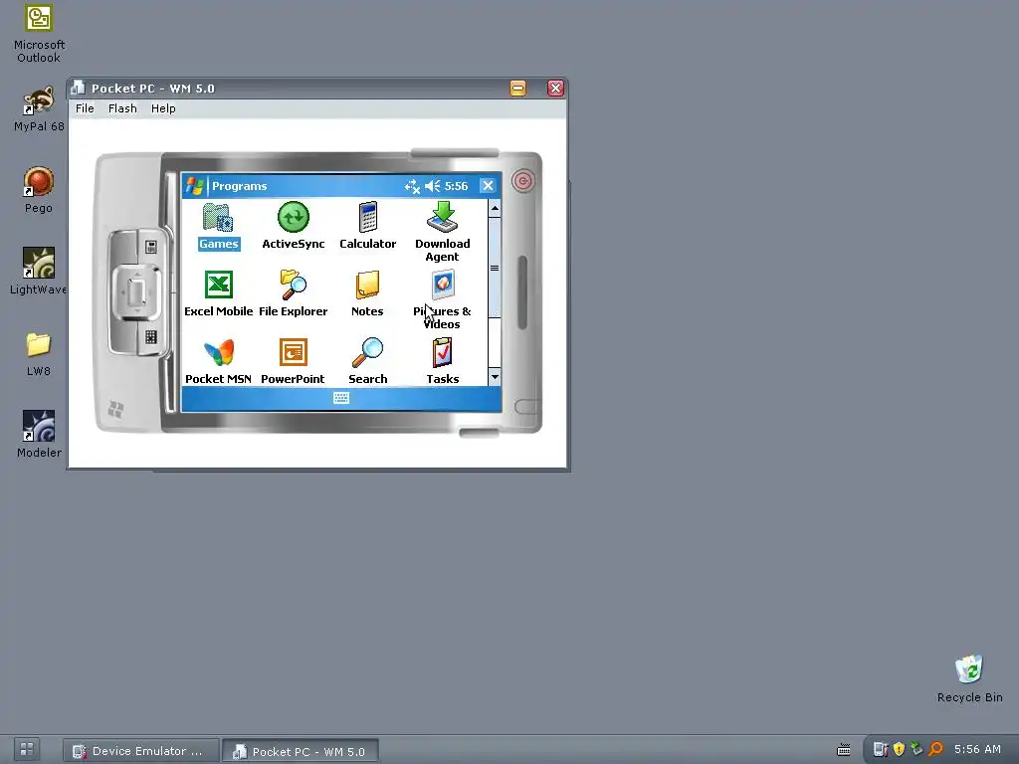This screenshot has width=1019, height=764.
Task: Click the Programs scrollbar thumb
Action: click(495, 268)
